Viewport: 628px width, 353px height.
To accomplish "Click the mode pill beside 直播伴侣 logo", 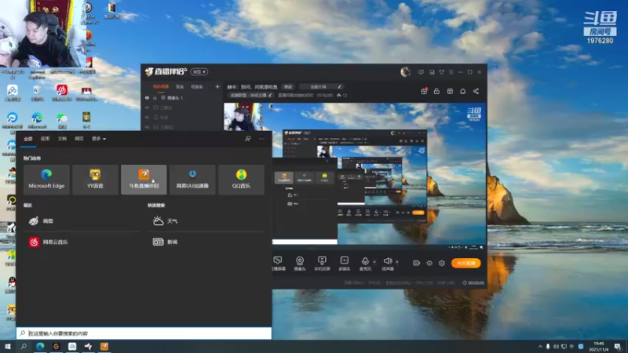I will pos(199,71).
